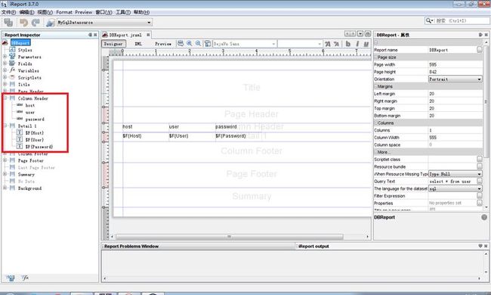491x295 pixels.
Task: Collapse the Detail 1 node
Action: (x=5, y=126)
